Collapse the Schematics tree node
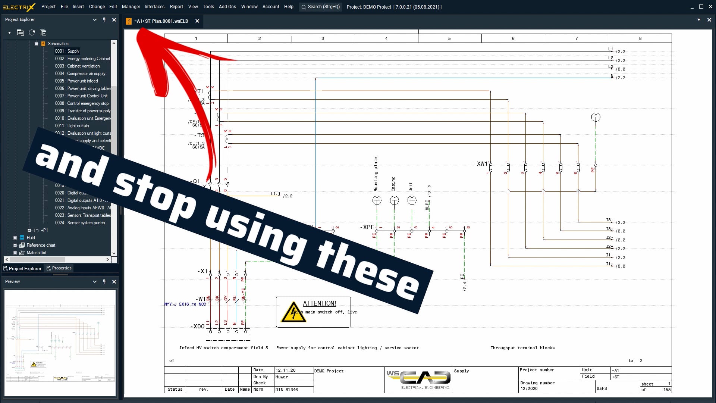This screenshot has width=716, height=403. 36,44
